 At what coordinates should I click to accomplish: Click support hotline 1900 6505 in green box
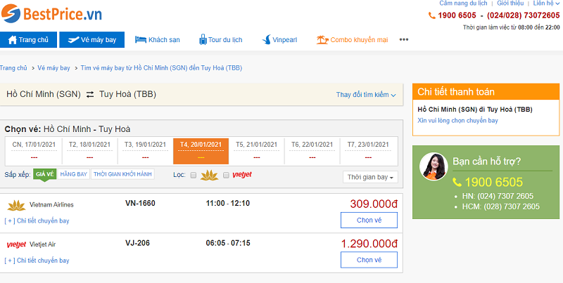click(494, 183)
